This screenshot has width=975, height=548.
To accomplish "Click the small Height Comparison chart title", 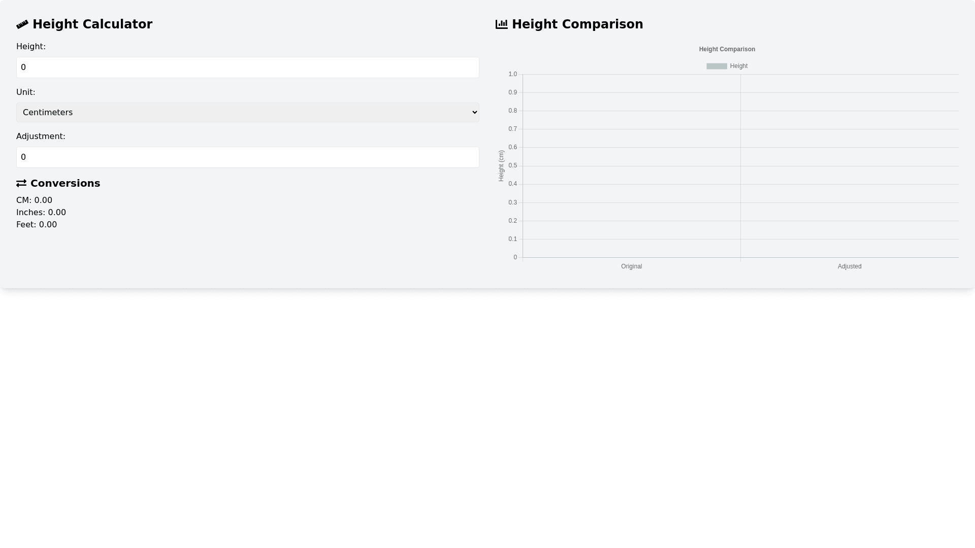I will click(727, 49).
